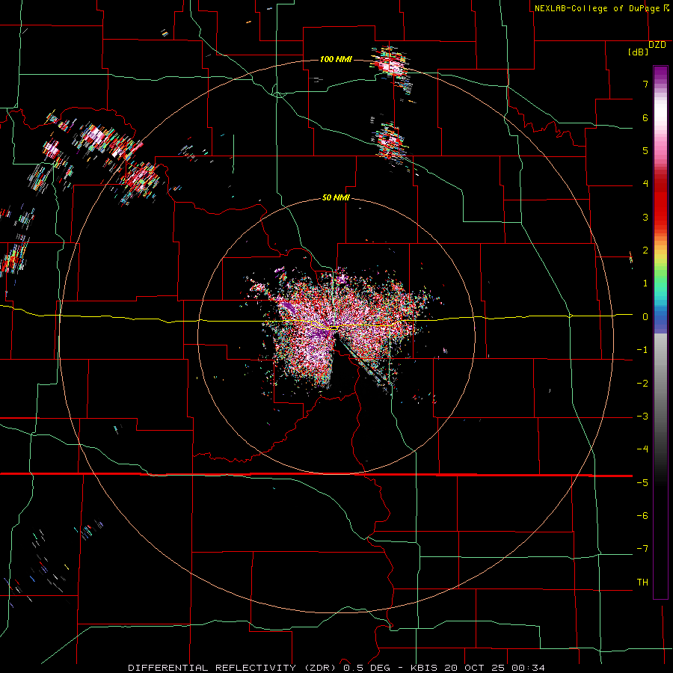Click the -1 value on dB scale
Viewport: 673px width, 673px height.
tap(642, 350)
